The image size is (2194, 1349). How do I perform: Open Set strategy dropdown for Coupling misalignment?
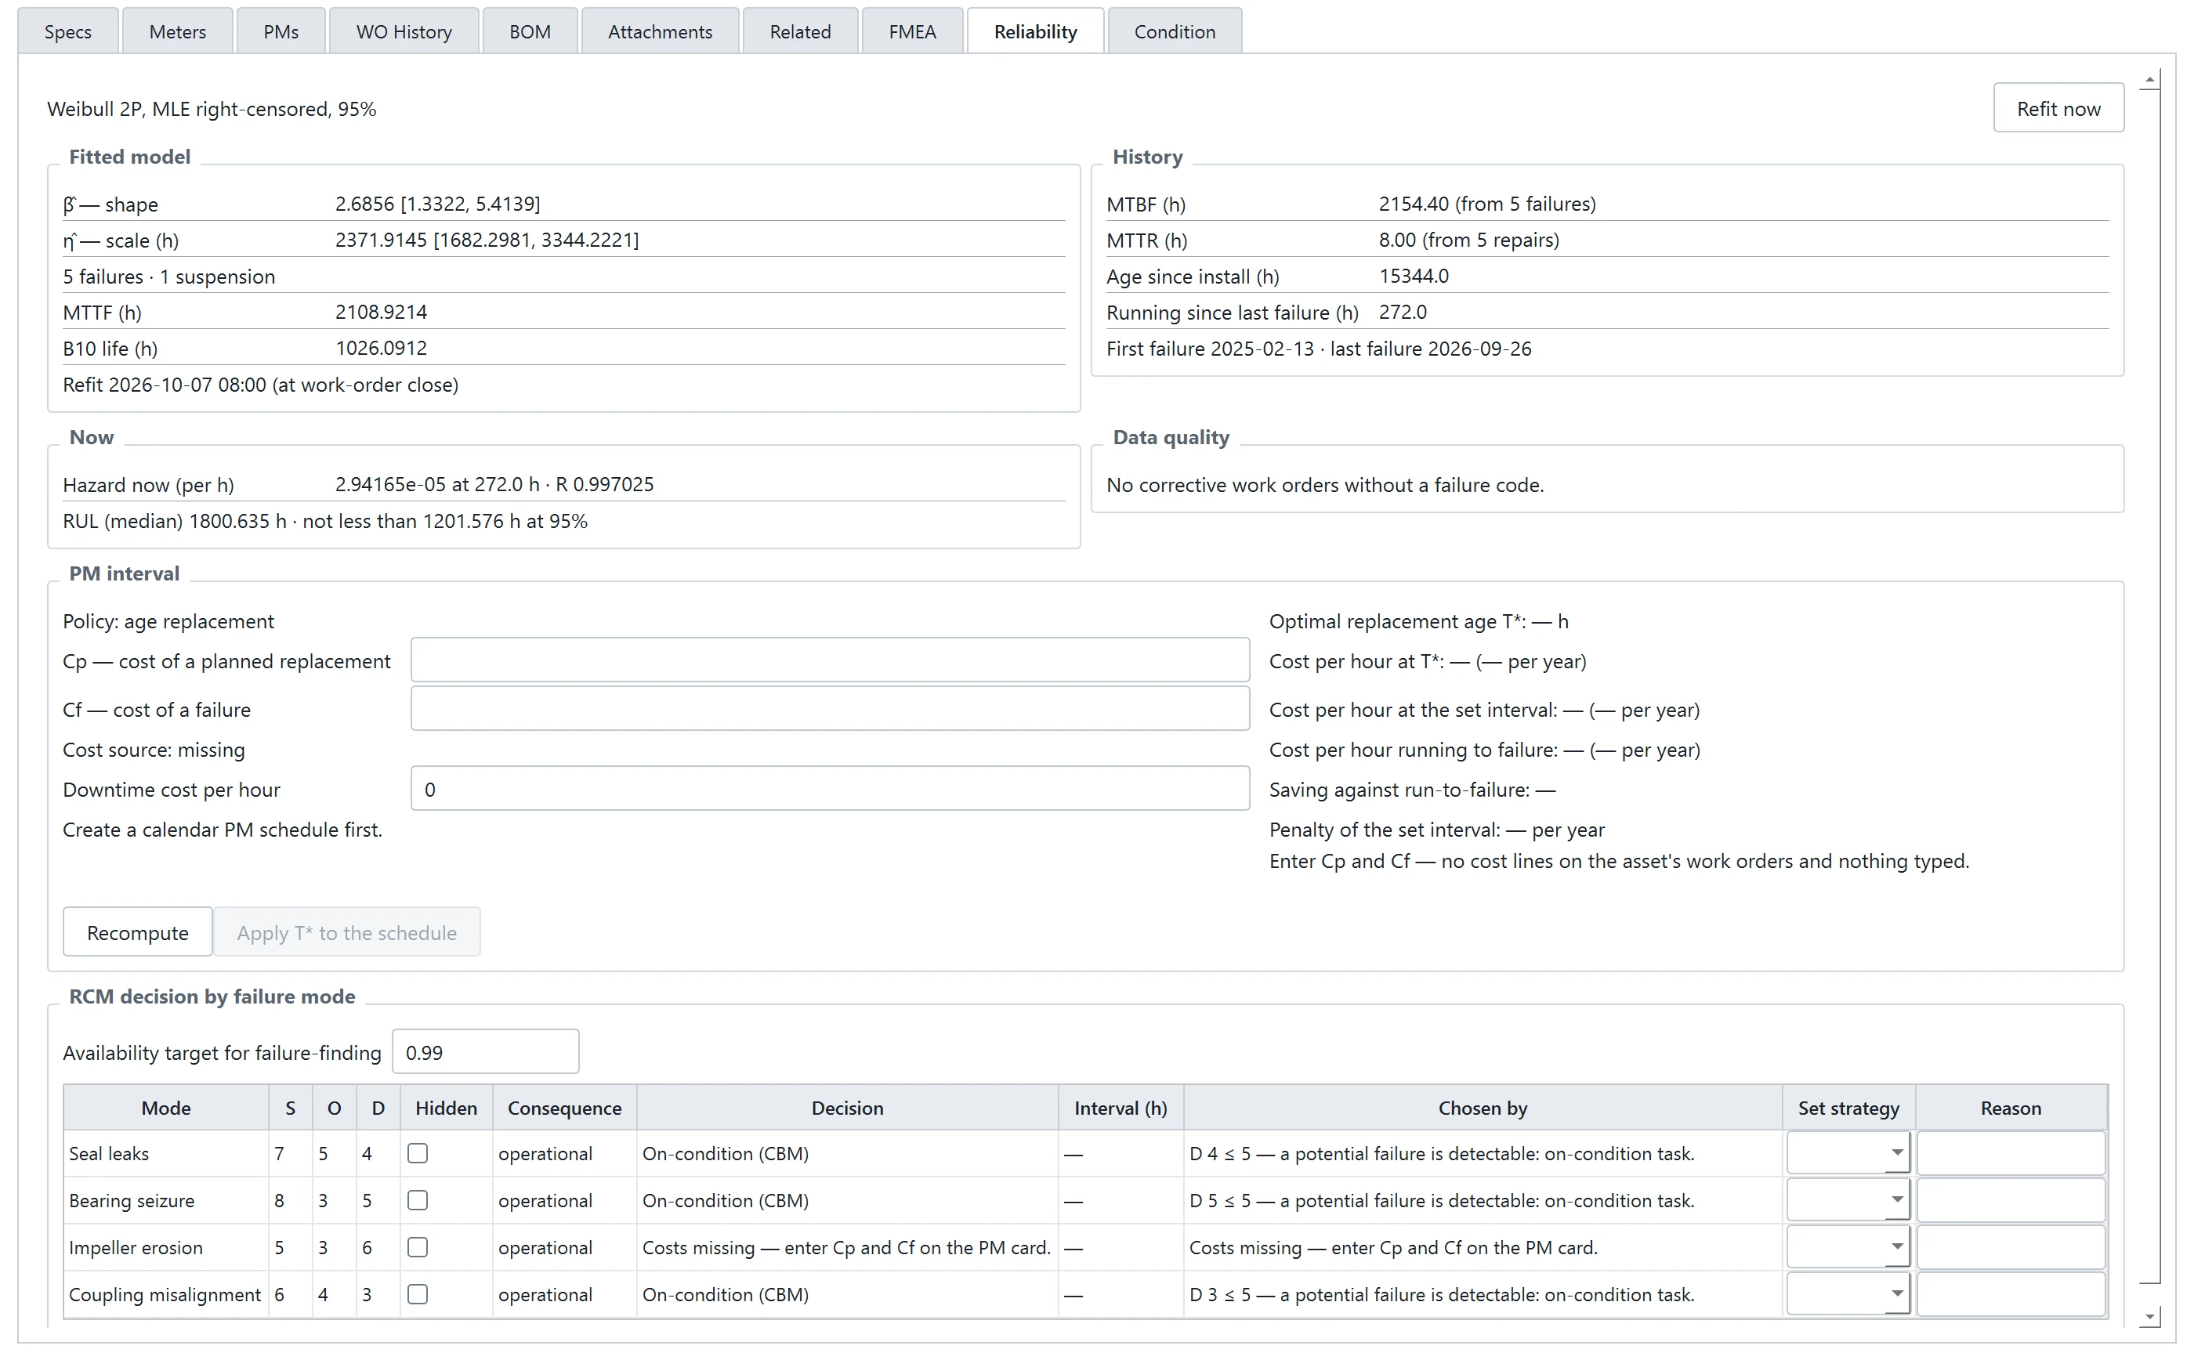tap(1848, 1295)
